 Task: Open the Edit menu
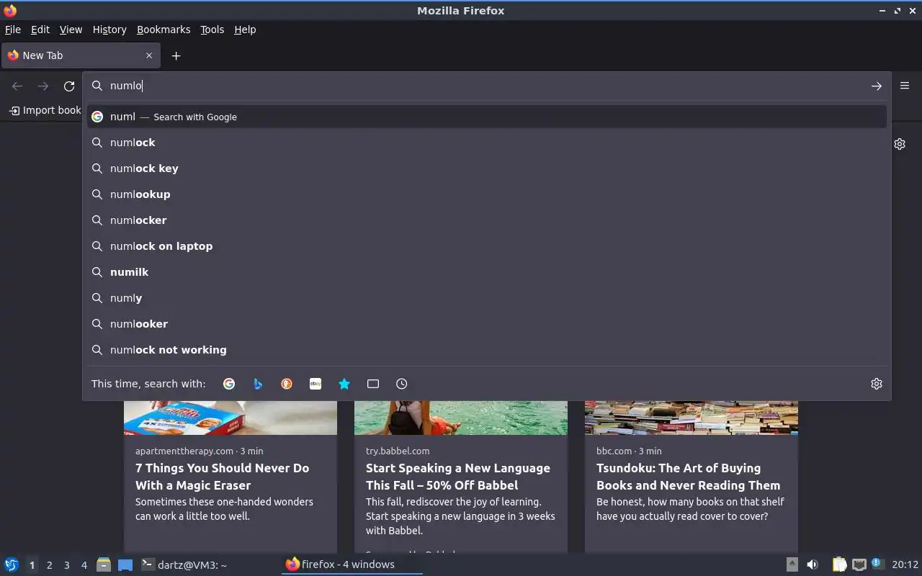[40, 30]
